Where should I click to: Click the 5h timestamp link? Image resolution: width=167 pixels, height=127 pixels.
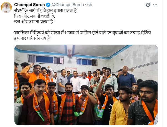tap(90, 5)
